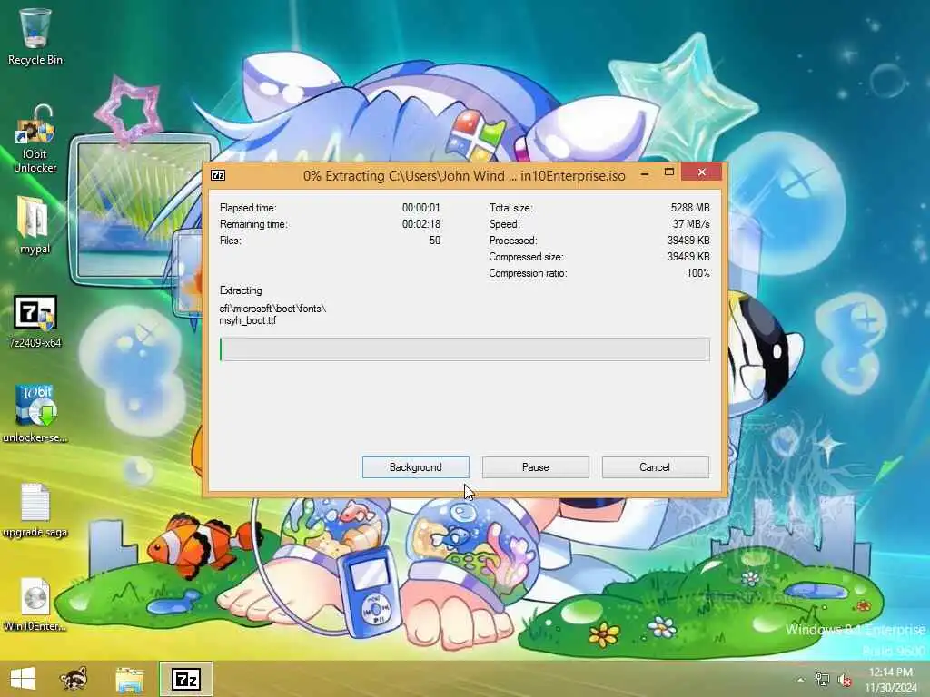Click the 'Elapsed time:' label
930x697 pixels.
coord(248,208)
